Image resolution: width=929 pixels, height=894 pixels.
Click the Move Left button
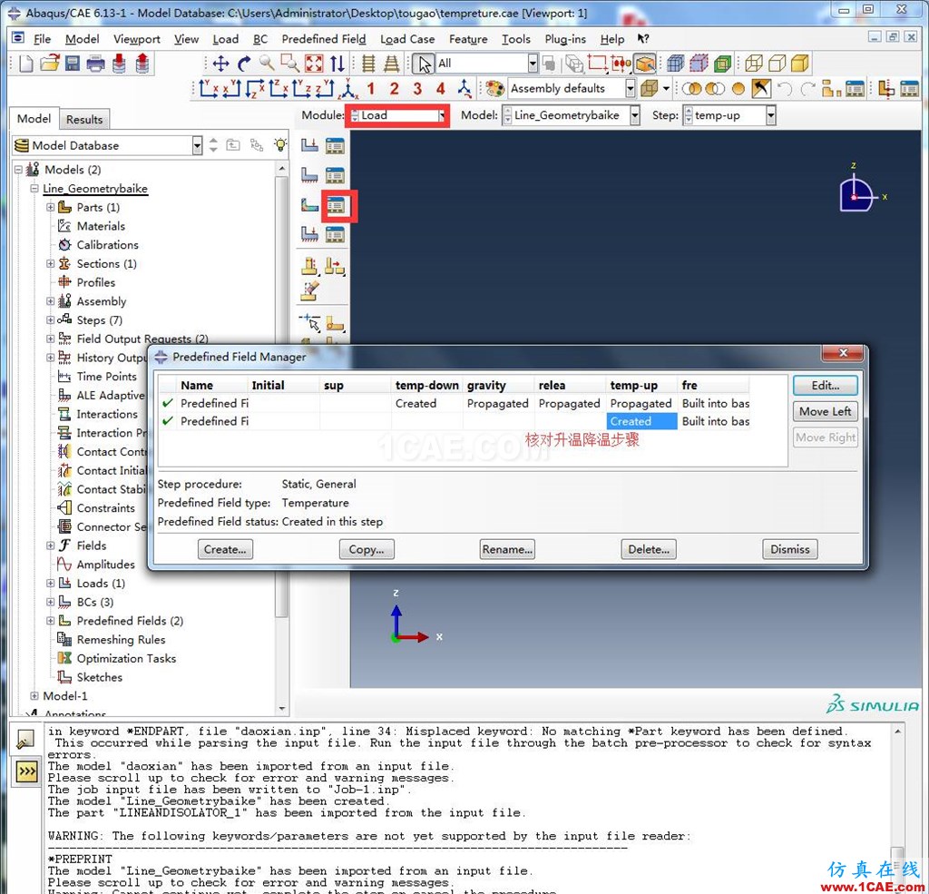[826, 411]
